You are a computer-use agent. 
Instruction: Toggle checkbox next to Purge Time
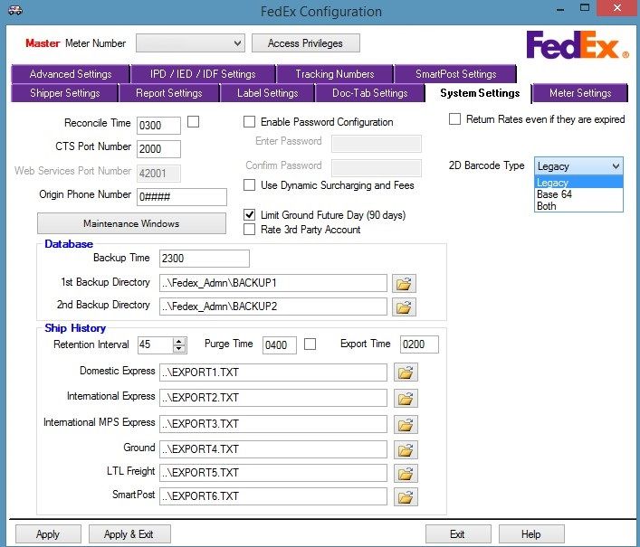click(310, 344)
